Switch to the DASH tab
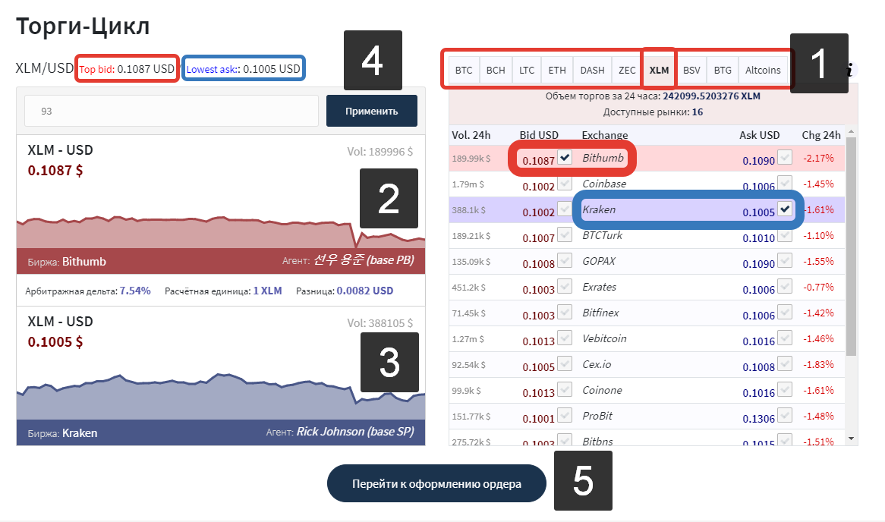This screenshot has height=522, width=885. pos(592,70)
